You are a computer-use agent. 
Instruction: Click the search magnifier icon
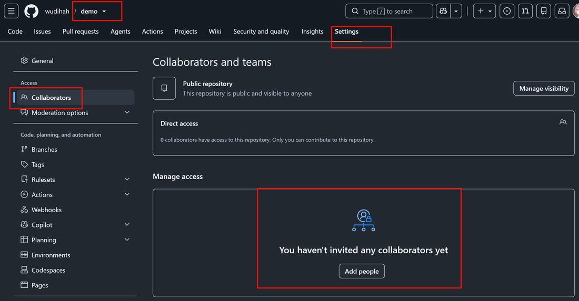355,11
